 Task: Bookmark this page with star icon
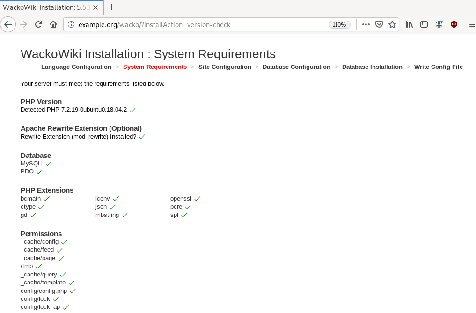(392, 24)
